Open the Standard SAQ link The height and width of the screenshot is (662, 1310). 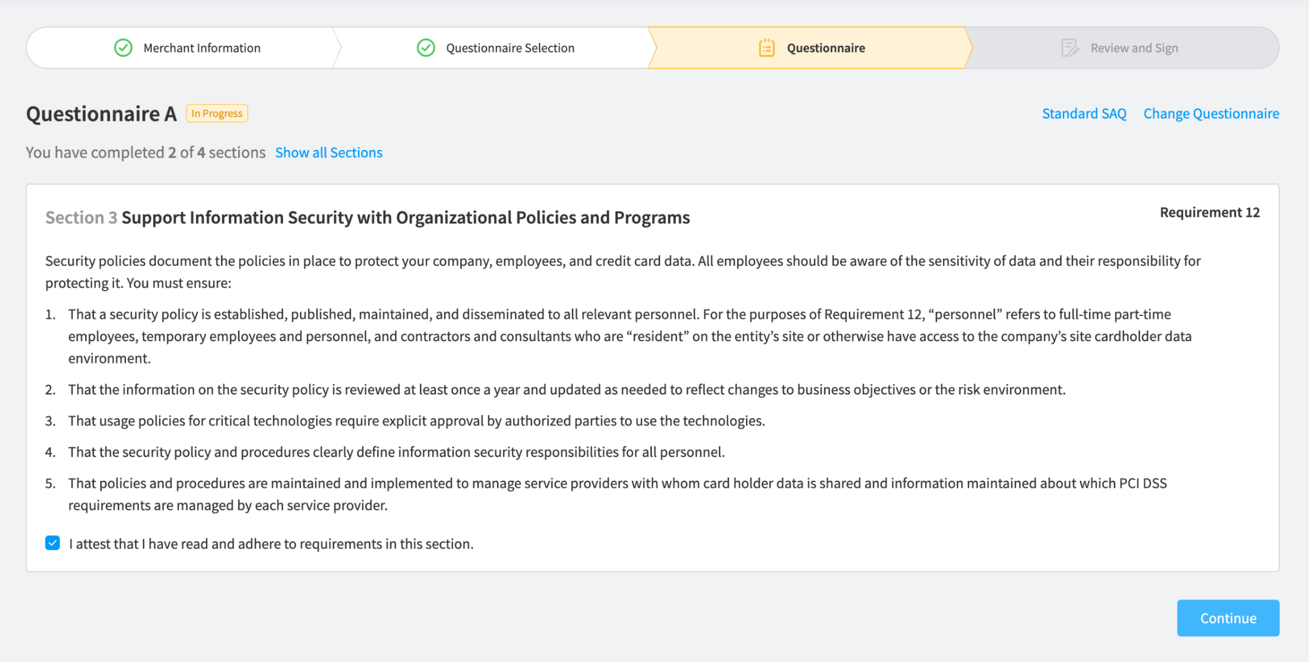(x=1084, y=113)
